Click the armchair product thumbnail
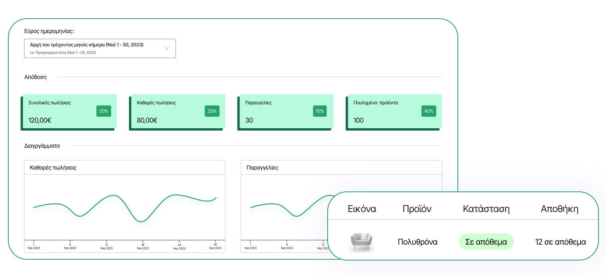 pos(362,241)
